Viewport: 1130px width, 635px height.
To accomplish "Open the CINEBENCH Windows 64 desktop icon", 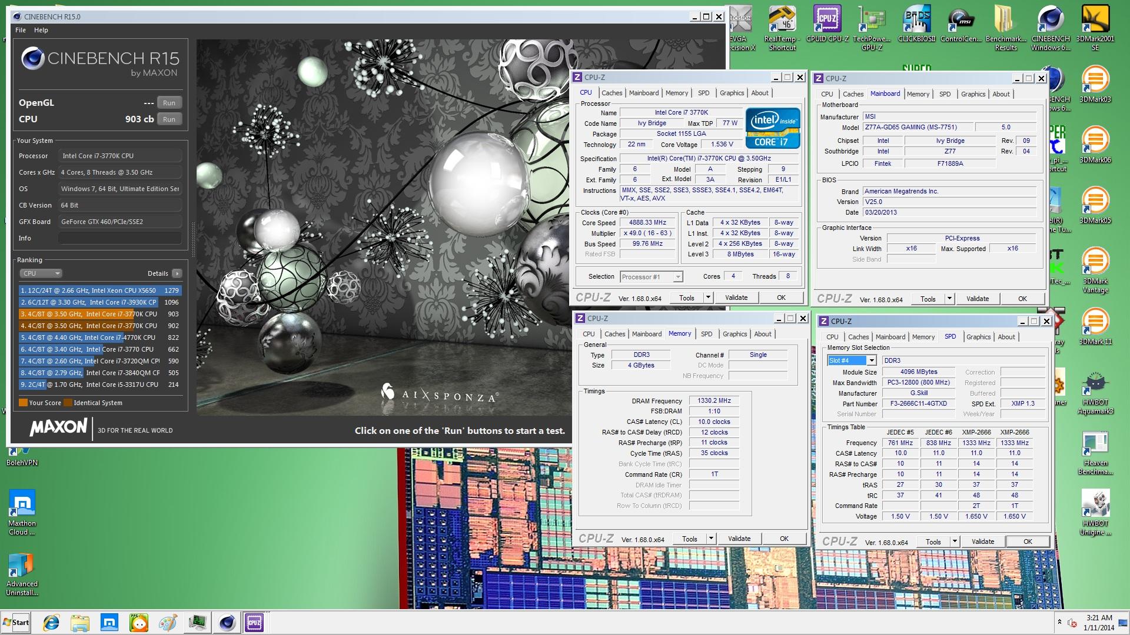I will [x=1051, y=28].
